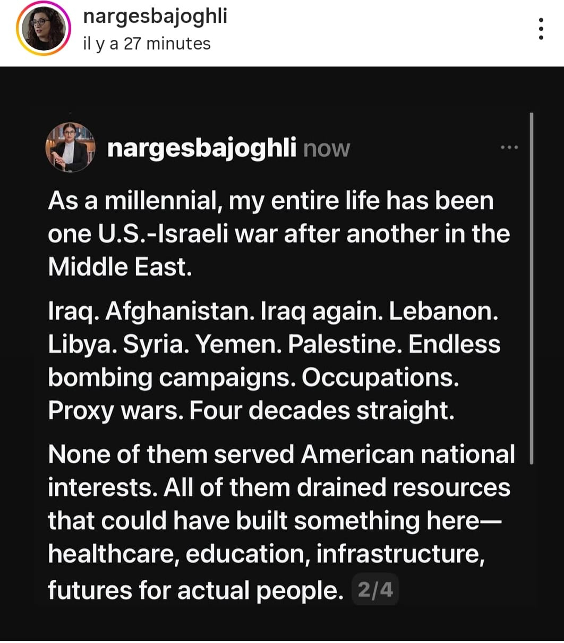
Task: Click the vertical scrollbar beside the post
Action: tap(531, 287)
